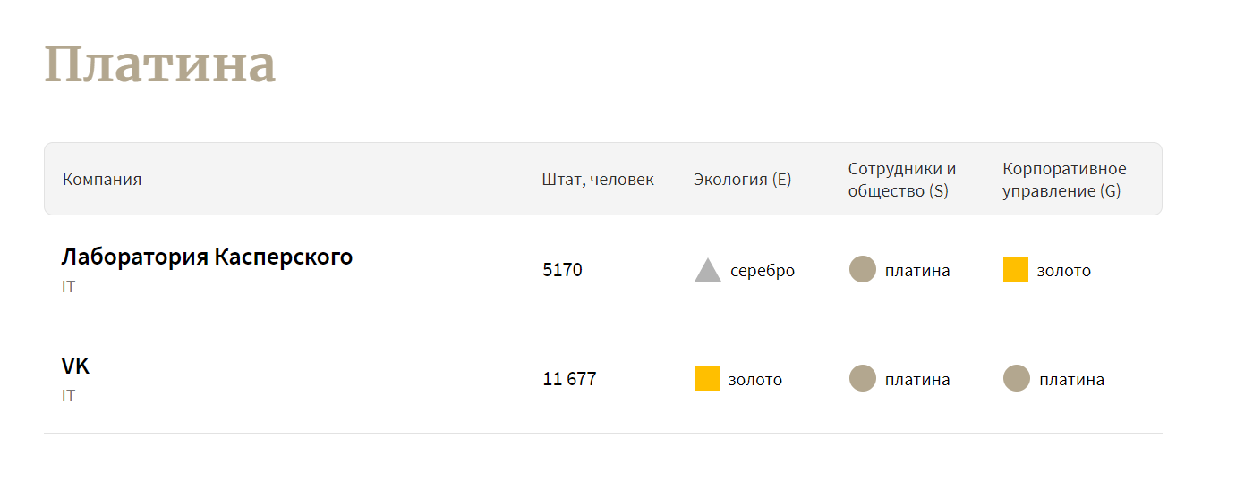Screen dimensions: 1253x480
Task: Click the серебро label in Kaspersky's row
Action: [762, 270]
